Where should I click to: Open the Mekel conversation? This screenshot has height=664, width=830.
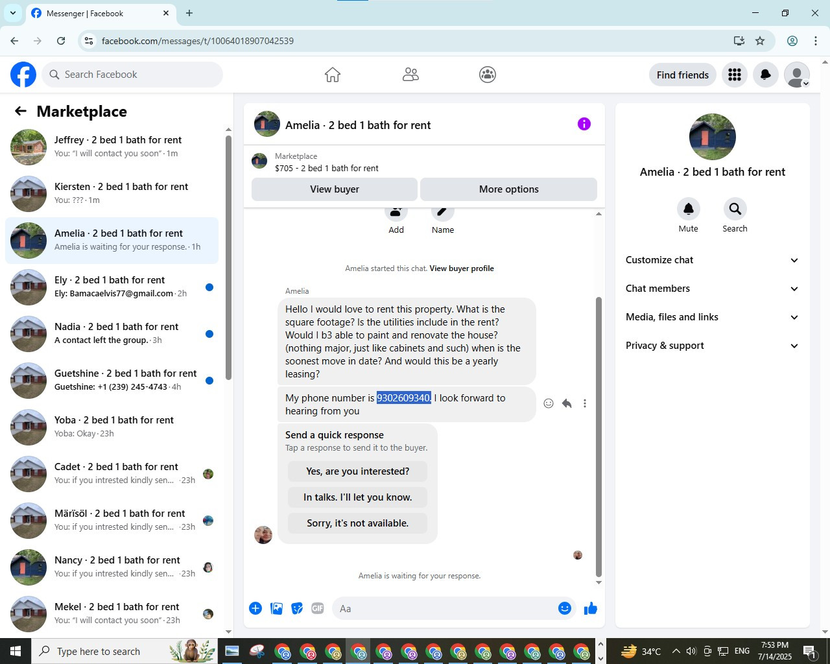[x=112, y=614]
